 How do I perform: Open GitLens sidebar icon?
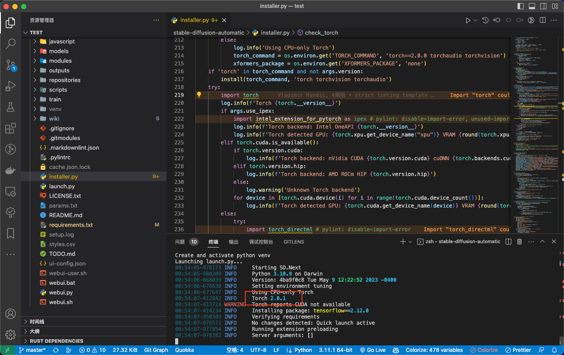tap(11, 149)
